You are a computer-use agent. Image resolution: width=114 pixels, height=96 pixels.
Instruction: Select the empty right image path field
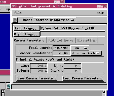pyautogui.click(x=72, y=34)
